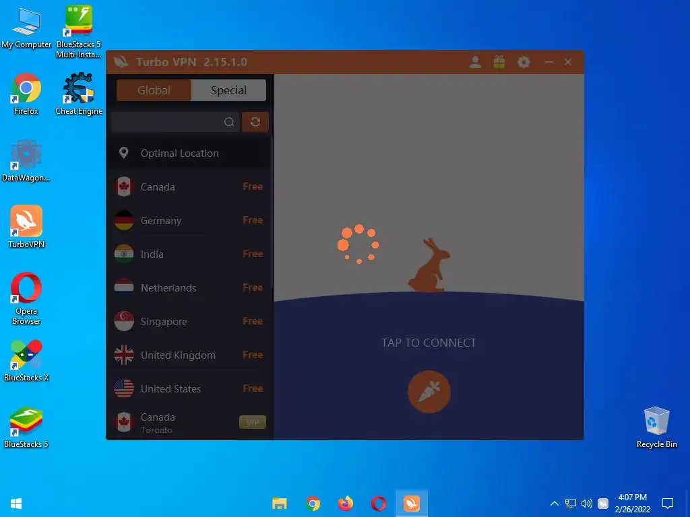Click the rabbit mascot image

coord(429,265)
